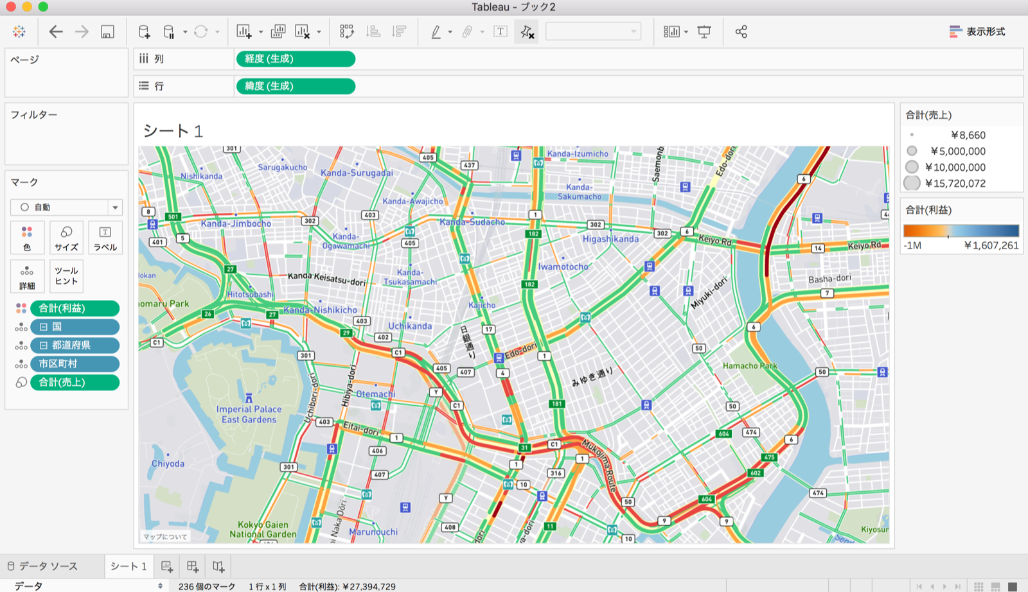Click the swap rows and columns icon

click(x=347, y=31)
